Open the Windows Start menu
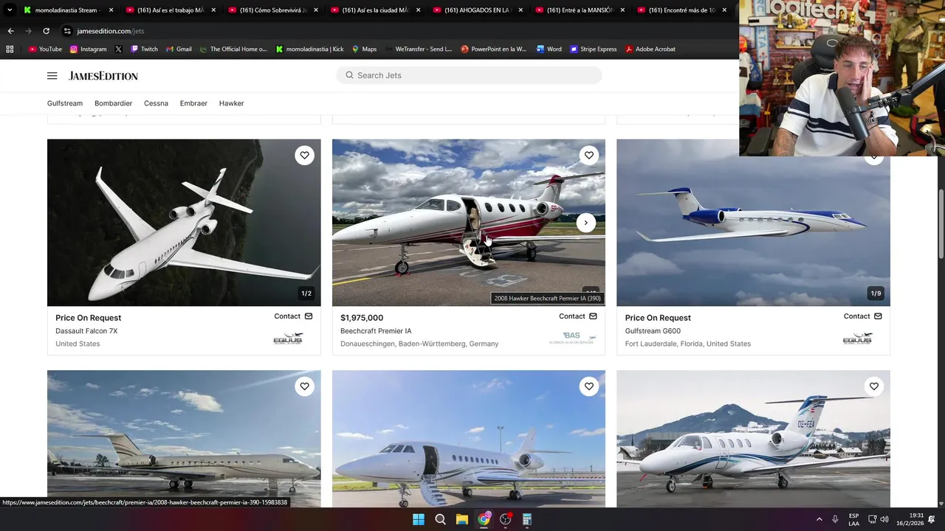 (419, 519)
